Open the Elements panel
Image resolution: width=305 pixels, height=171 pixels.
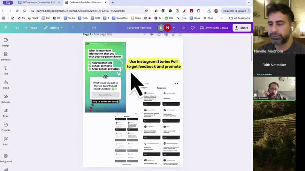pos(6,56)
